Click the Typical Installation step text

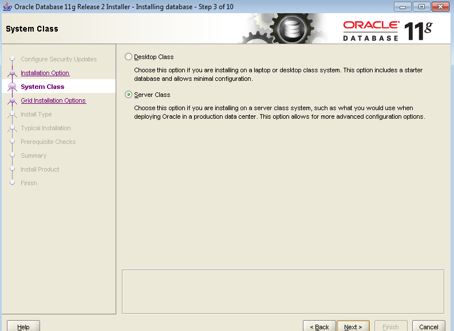click(46, 128)
